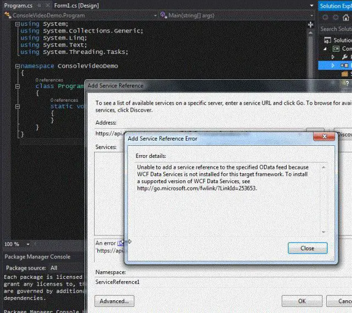352x313 pixels.
Task: Collapse the class Program block
Action: click(18, 86)
